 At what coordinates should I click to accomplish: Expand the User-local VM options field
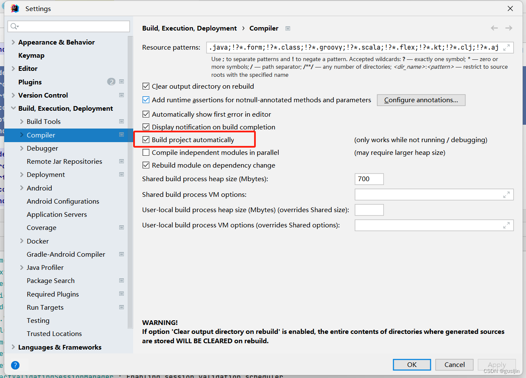(506, 225)
